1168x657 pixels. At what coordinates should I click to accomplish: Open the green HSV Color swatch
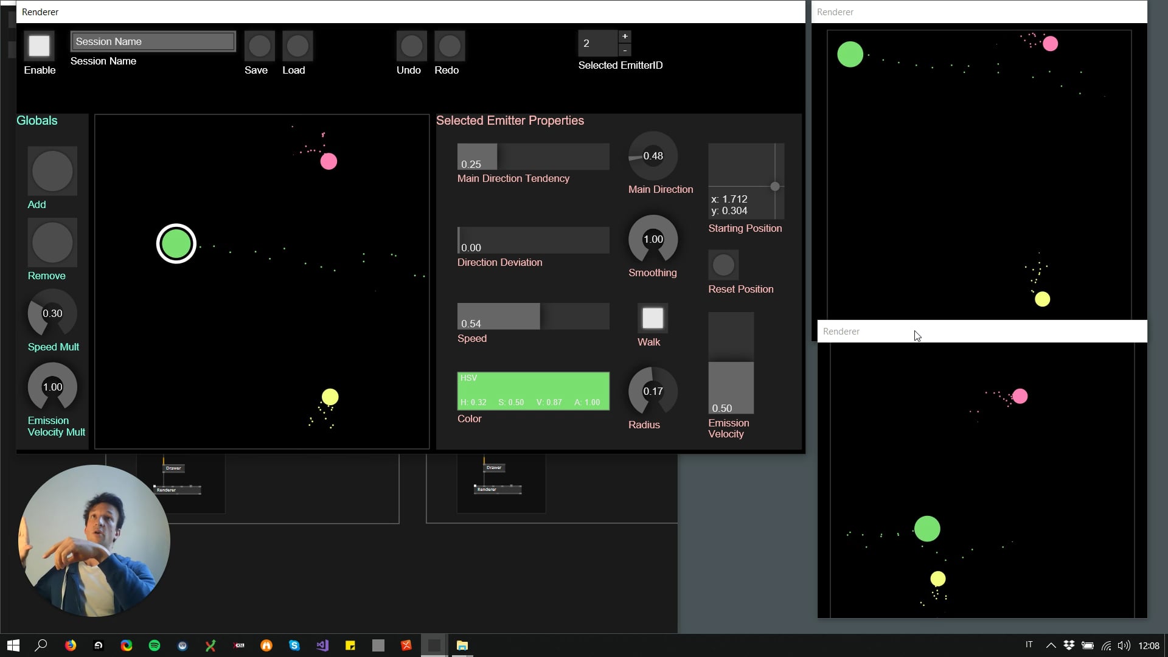533,391
